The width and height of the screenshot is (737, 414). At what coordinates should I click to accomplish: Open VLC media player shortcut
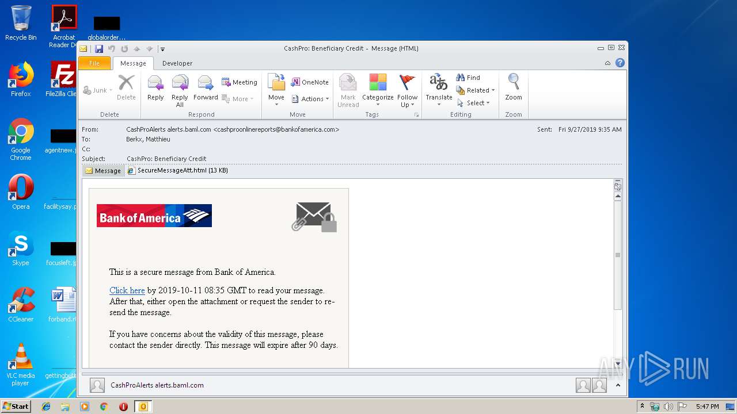pyautogui.click(x=21, y=365)
